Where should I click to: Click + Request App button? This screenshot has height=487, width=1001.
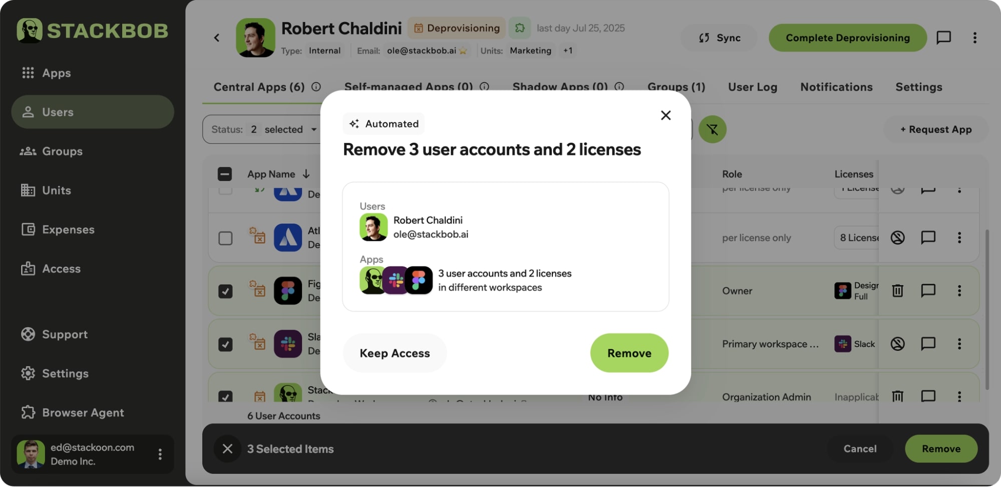(x=936, y=129)
